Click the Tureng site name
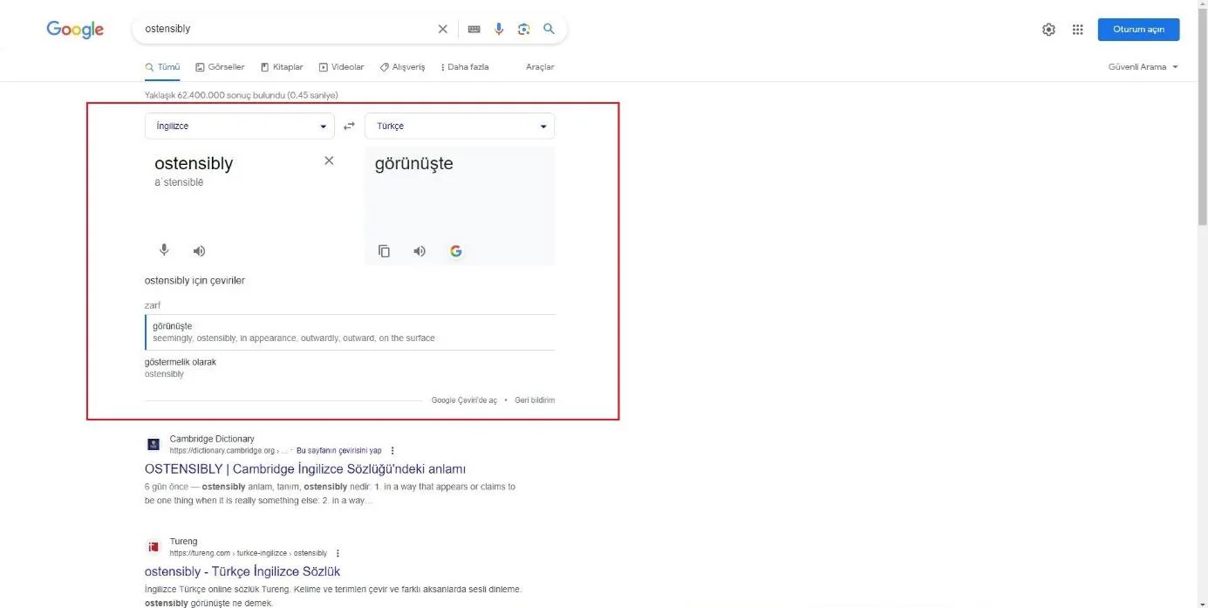 click(184, 542)
